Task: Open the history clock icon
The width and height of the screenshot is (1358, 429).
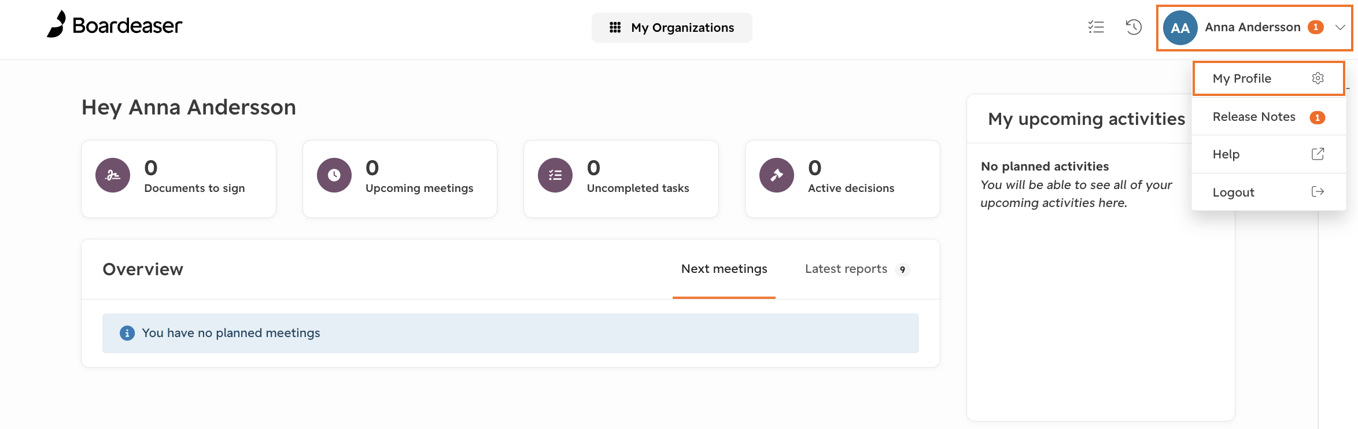Action: click(1134, 27)
